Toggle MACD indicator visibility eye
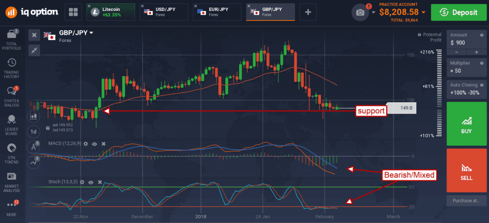 [95, 144]
